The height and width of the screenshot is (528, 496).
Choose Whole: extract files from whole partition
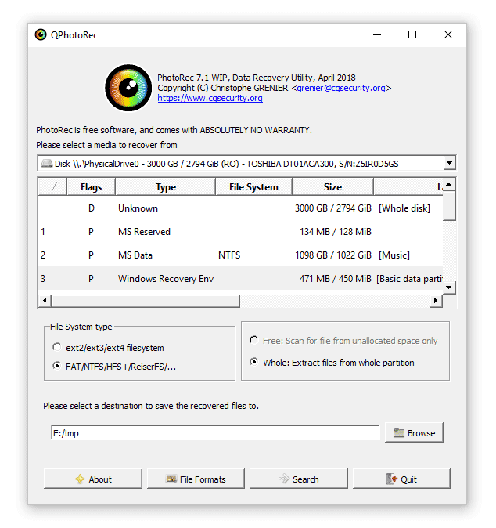click(x=254, y=363)
